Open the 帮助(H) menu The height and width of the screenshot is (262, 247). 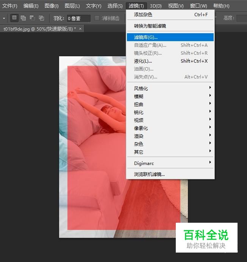pos(221,6)
